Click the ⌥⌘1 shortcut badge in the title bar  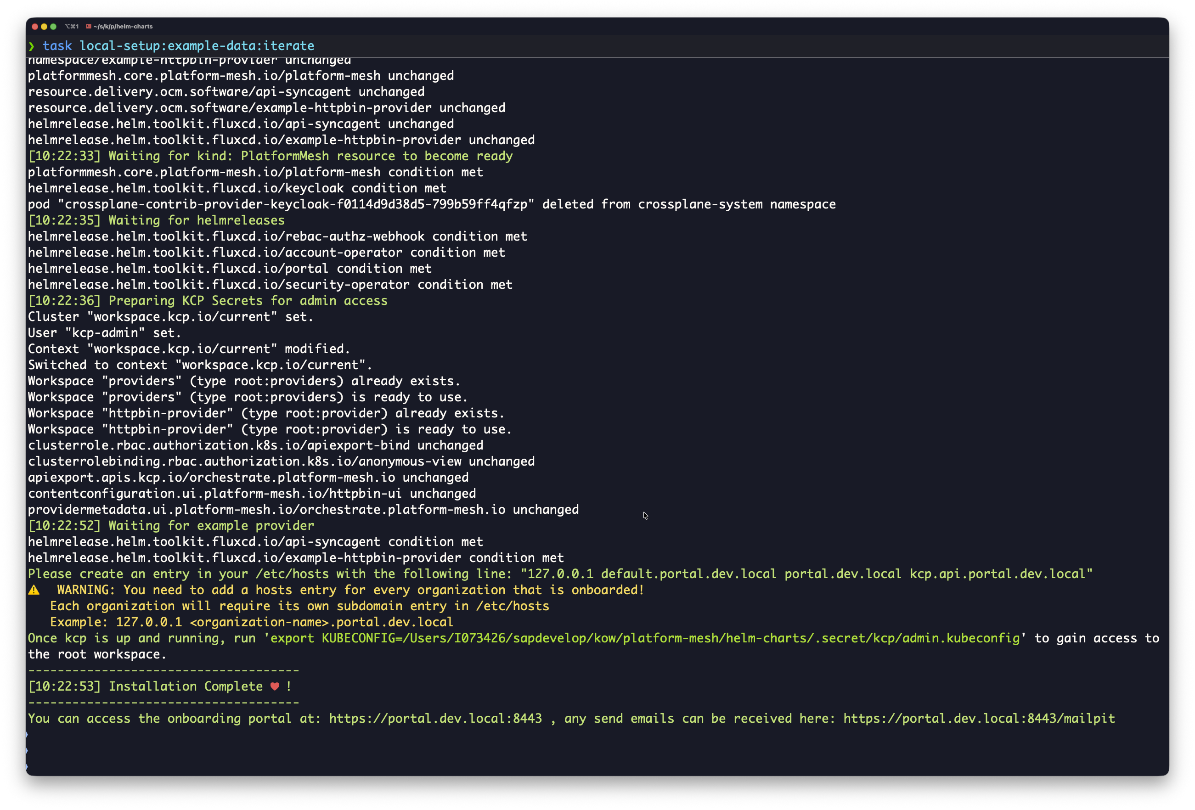click(71, 26)
